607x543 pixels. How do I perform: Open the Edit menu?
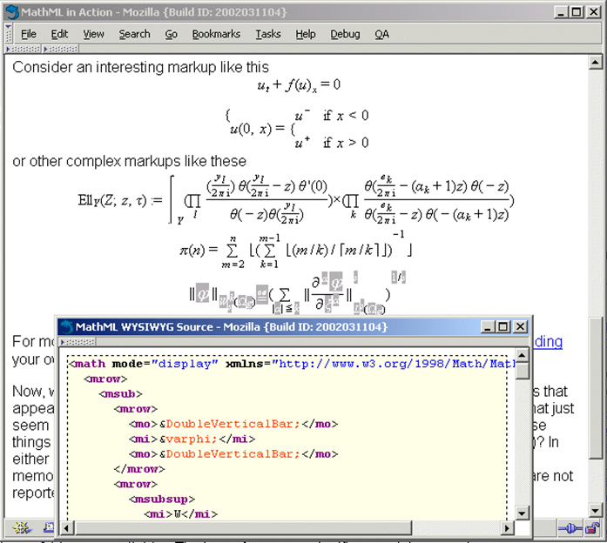[x=59, y=34]
